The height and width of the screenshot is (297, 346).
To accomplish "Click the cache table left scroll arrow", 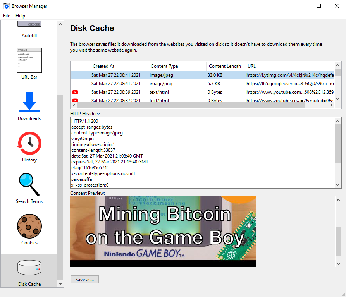I will 74,105.
